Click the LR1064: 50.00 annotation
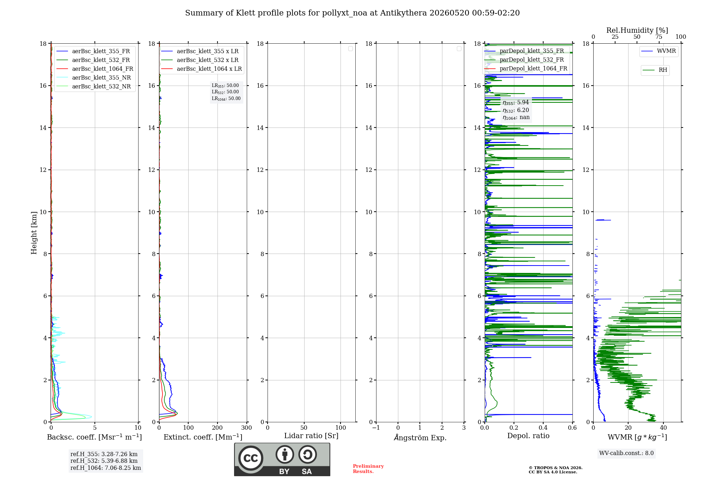The image size is (705, 479). 226,99
